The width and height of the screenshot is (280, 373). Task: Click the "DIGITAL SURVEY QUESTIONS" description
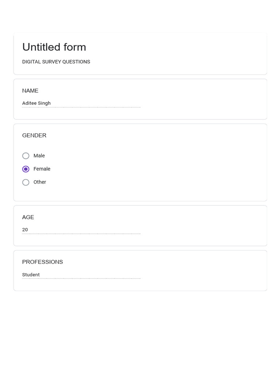coord(56,62)
